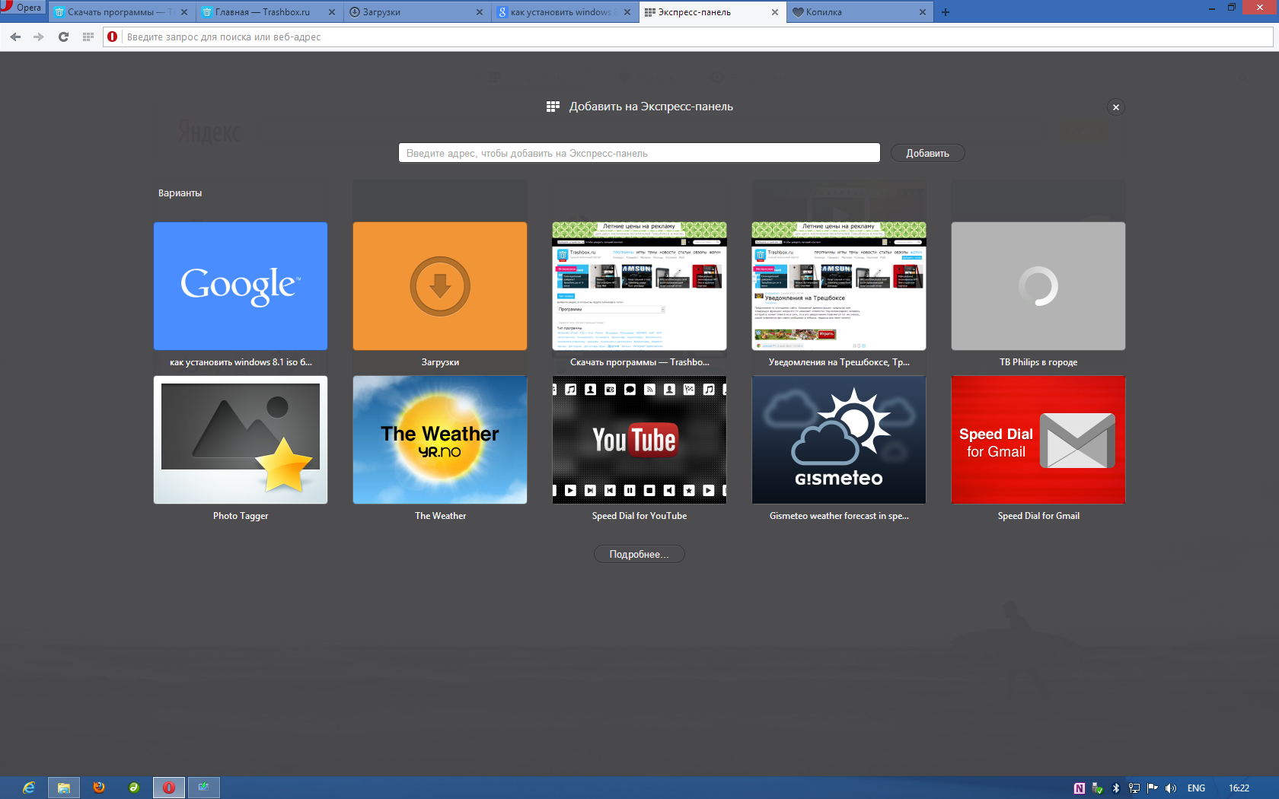This screenshot has width=1279, height=799.
Task: Switch to the Загрузки tab
Action: click(410, 12)
